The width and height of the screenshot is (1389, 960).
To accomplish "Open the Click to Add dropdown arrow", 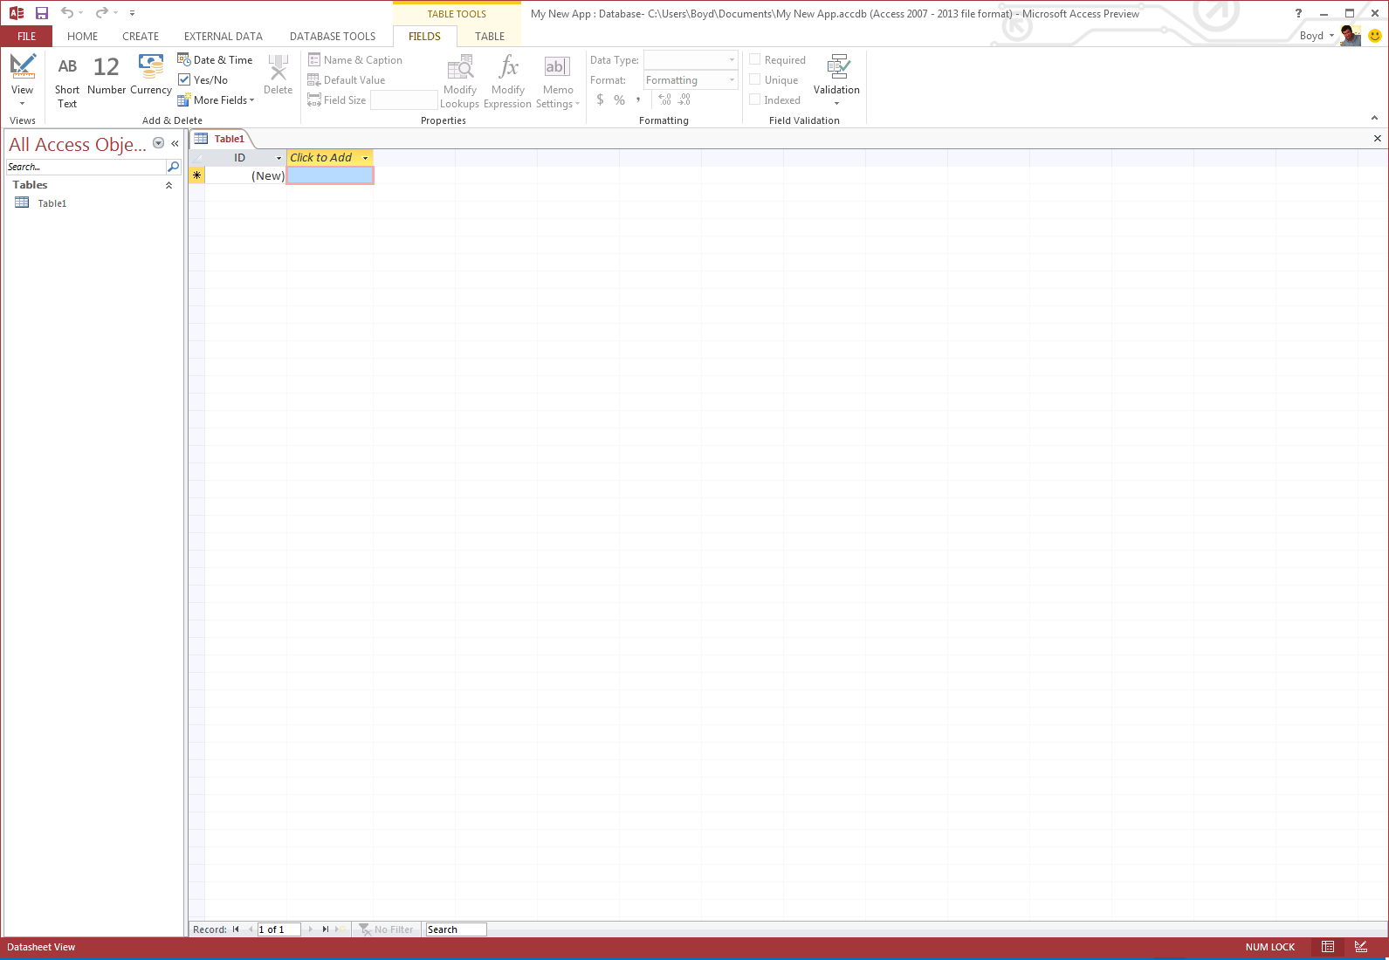I will tap(365, 158).
